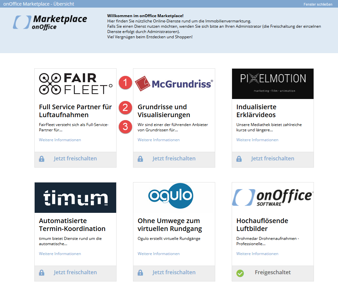Close the window via 'Fenster schließen'
338x295 pixels.
click(x=318, y=4)
